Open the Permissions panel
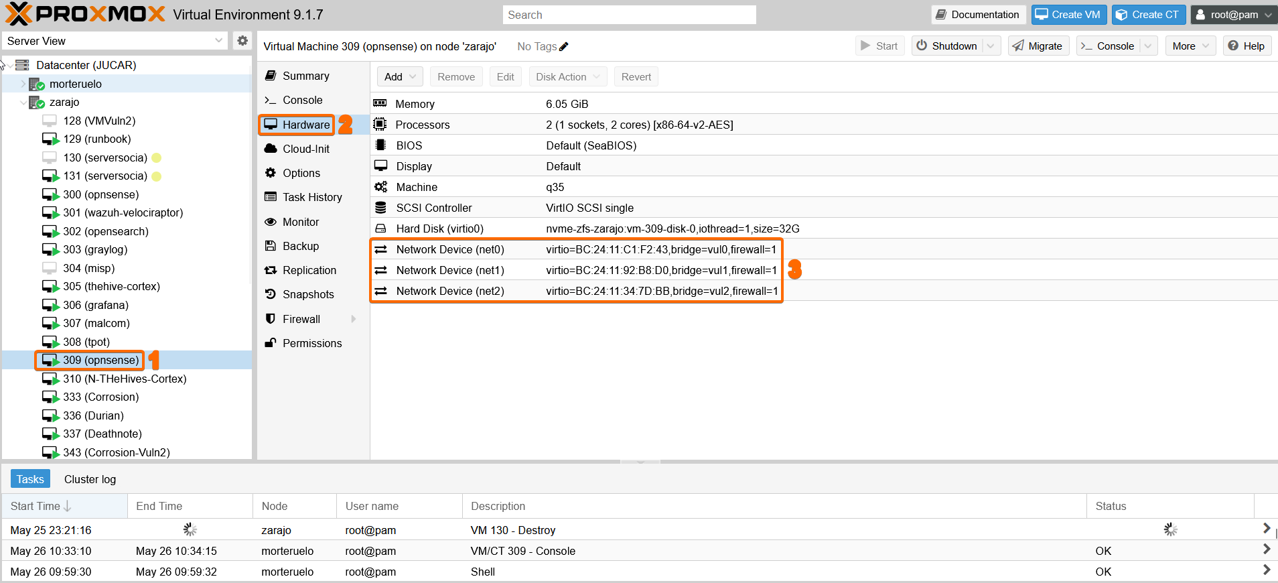Image resolution: width=1278 pixels, height=583 pixels. [313, 343]
